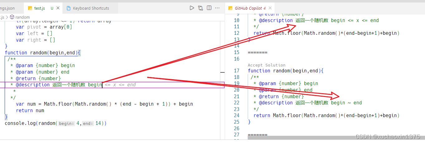The height and width of the screenshot is (142, 425).
Task: Click Copilot line 17 'function random(begin,end){'
Action: coord(286,71)
